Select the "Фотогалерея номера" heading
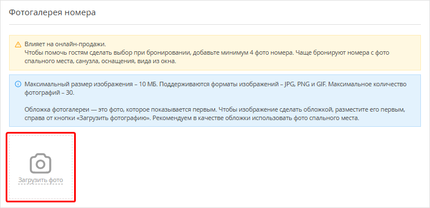 (53, 12)
